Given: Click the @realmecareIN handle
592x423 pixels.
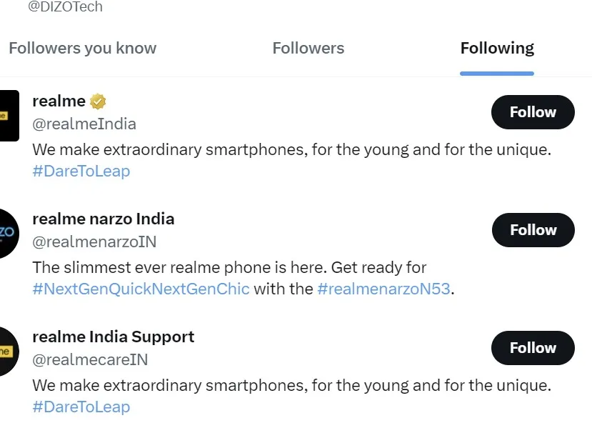Looking at the screenshot, I should (91, 359).
